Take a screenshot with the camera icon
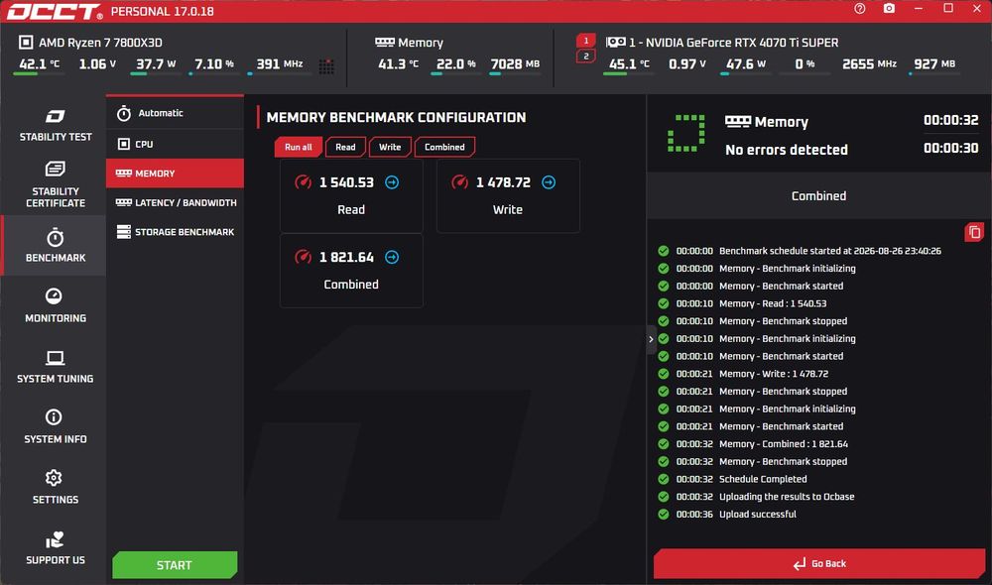 tap(889, 9)
